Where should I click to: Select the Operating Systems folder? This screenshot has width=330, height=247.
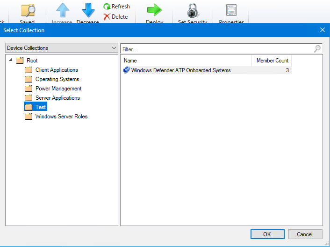point(57,79)
